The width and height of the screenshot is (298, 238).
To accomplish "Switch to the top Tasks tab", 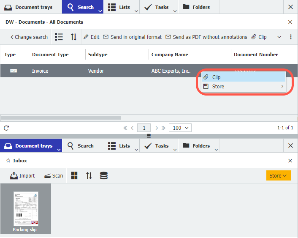I will coord(157,7).
